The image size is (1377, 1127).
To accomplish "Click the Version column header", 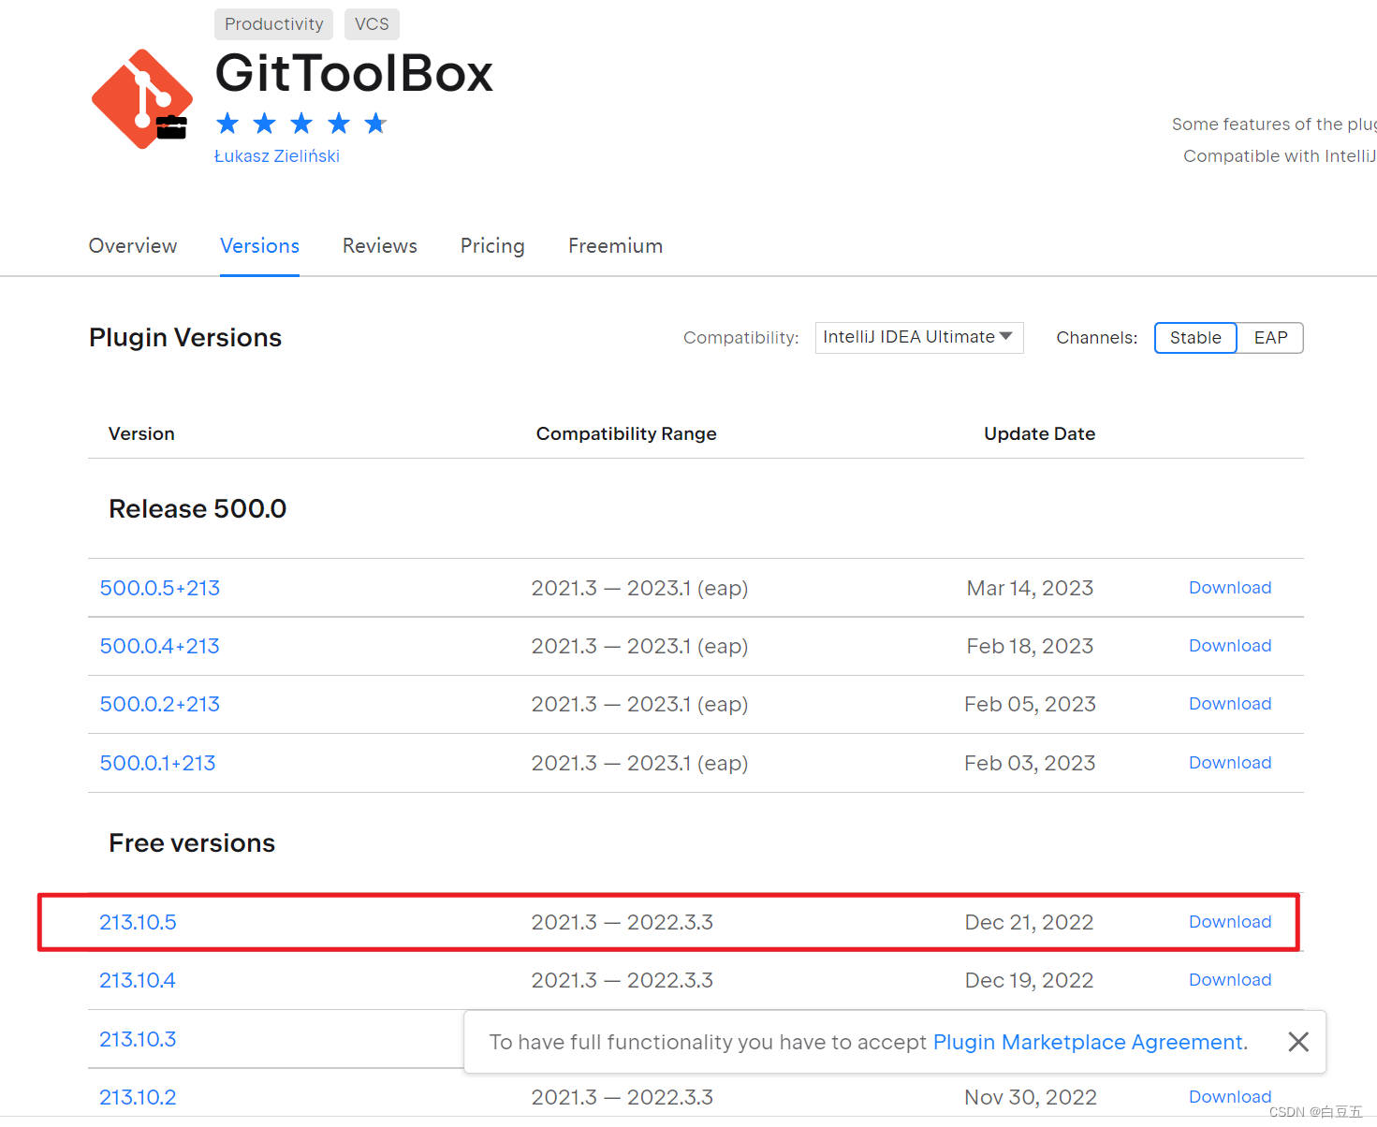I will [x=141, y=433].
